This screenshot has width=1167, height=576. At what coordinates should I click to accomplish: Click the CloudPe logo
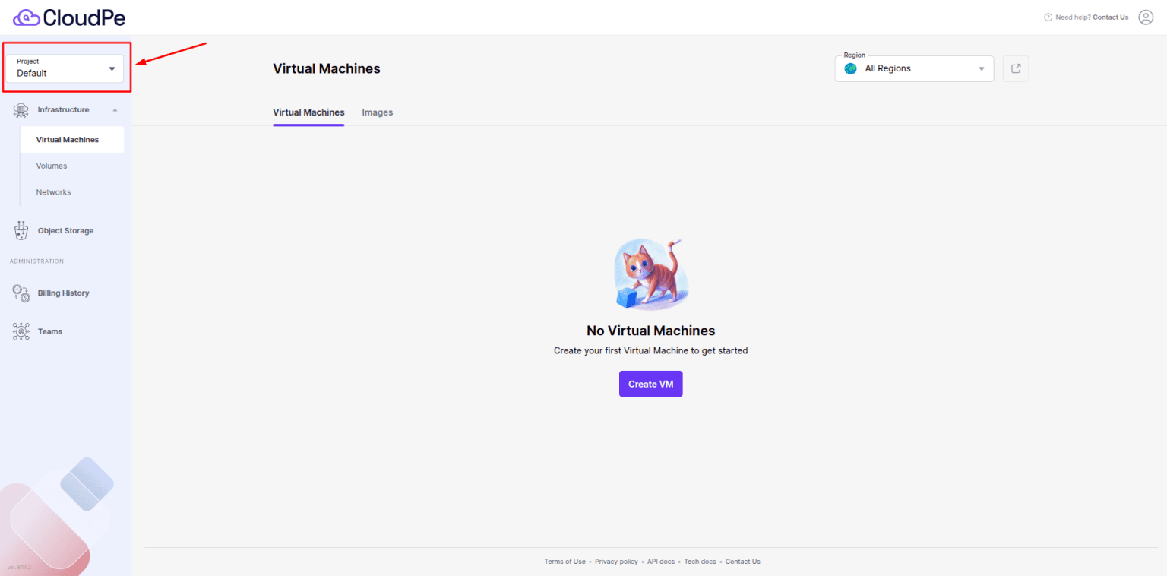tap(69, 17)
